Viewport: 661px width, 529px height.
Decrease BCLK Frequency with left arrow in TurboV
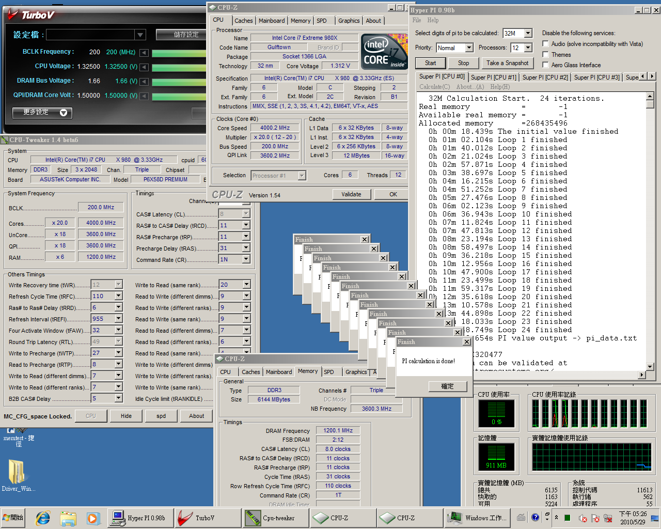click(144, 53)
